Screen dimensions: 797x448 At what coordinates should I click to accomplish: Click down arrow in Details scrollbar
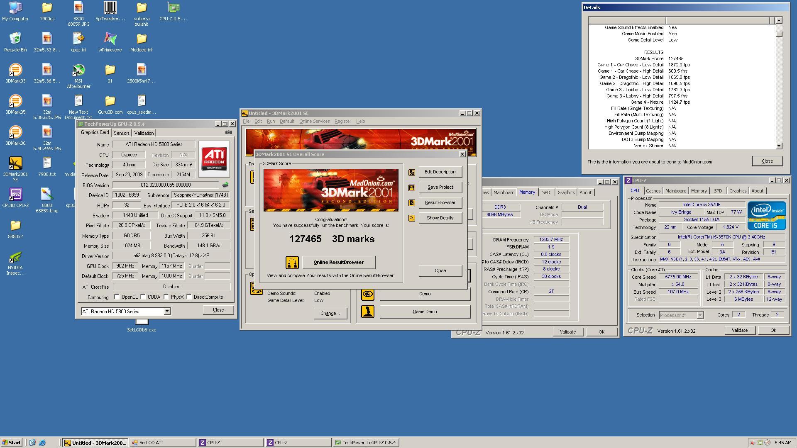point(779,146)
